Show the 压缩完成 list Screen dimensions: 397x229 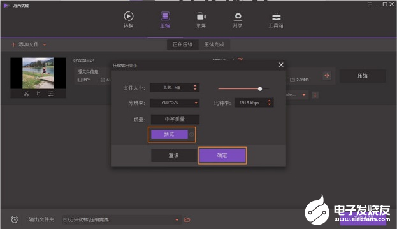coord(214,45)
